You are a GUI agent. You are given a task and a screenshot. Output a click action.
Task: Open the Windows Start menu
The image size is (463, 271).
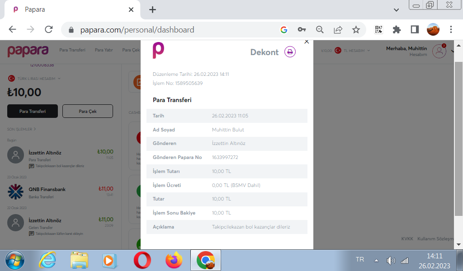(14, 260)
